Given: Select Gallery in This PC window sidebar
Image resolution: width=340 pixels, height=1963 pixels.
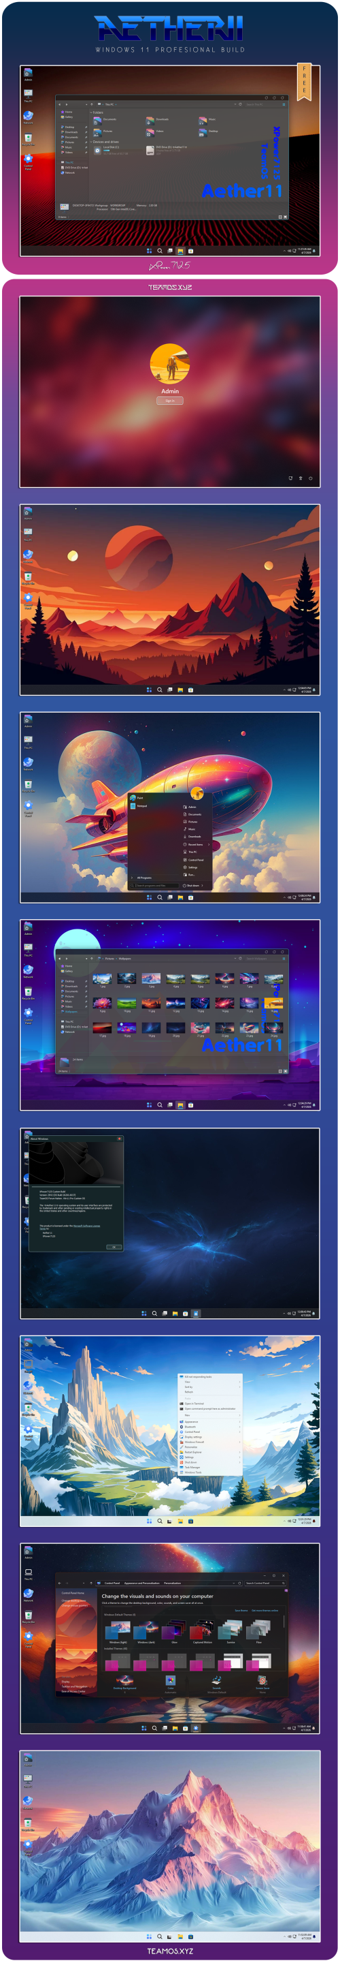Looking at the screenshot, I should point(67,117).
